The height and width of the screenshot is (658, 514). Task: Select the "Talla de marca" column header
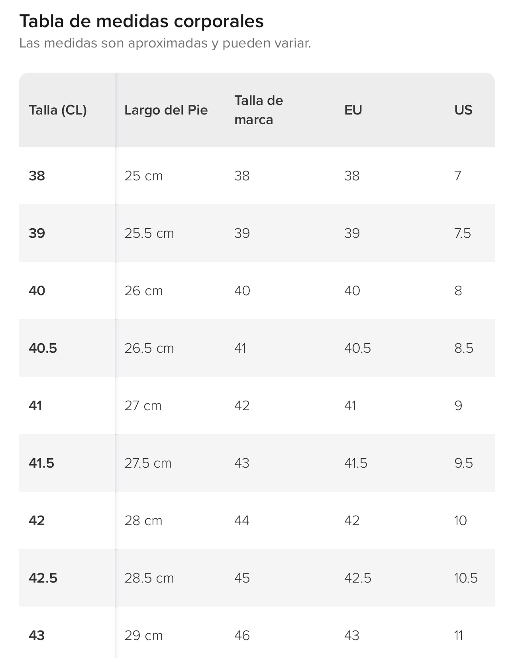point(259,110)
